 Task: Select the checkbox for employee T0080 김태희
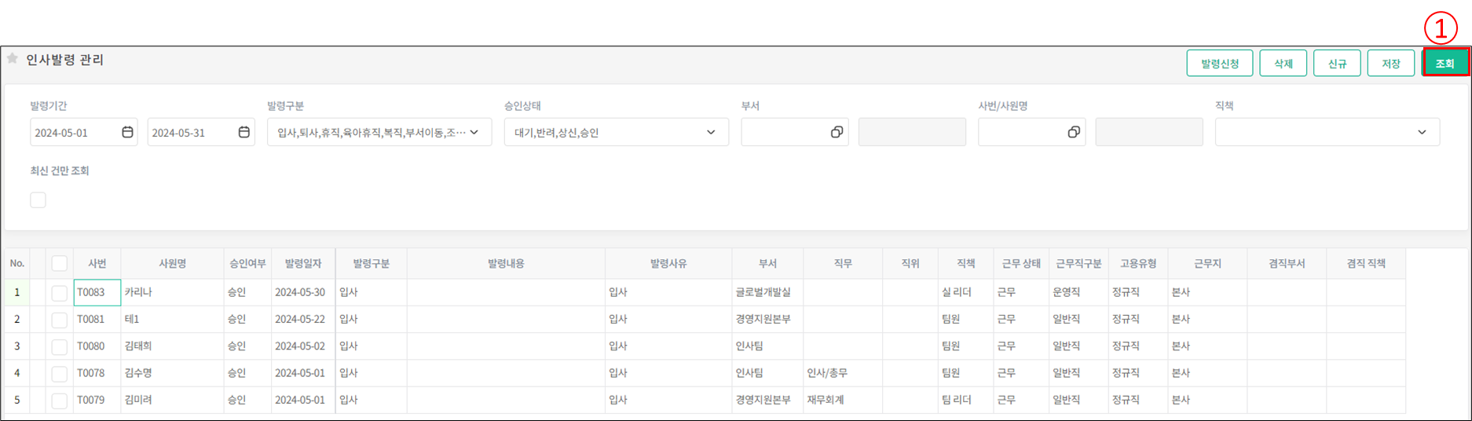59,346
